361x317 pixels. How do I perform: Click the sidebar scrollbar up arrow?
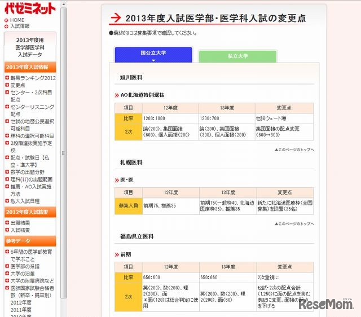(64, 4)
